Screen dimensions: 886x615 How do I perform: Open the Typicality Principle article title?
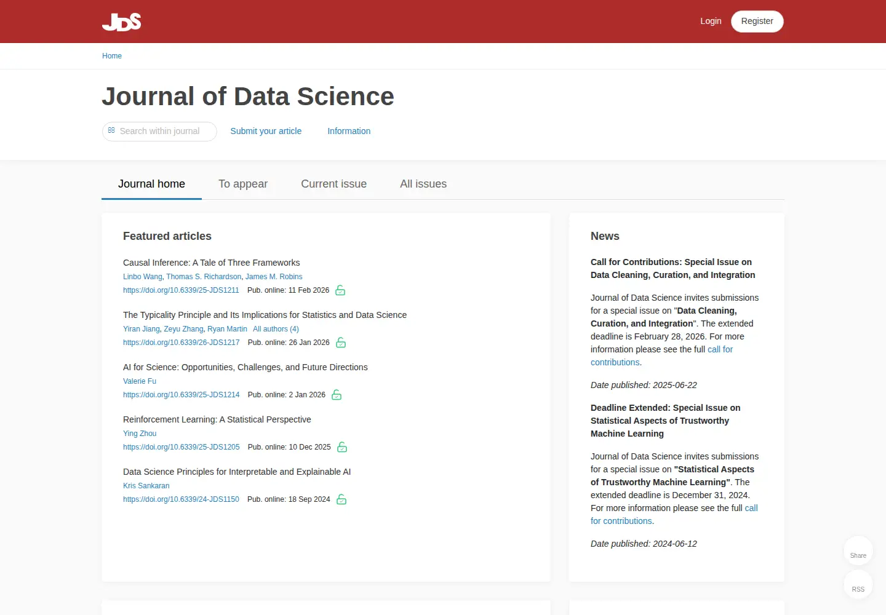tap(265, 315)
